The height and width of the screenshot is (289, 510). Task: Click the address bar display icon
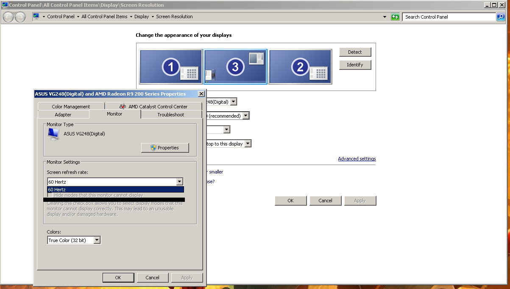pyautogui.click(x=36, y=17)
